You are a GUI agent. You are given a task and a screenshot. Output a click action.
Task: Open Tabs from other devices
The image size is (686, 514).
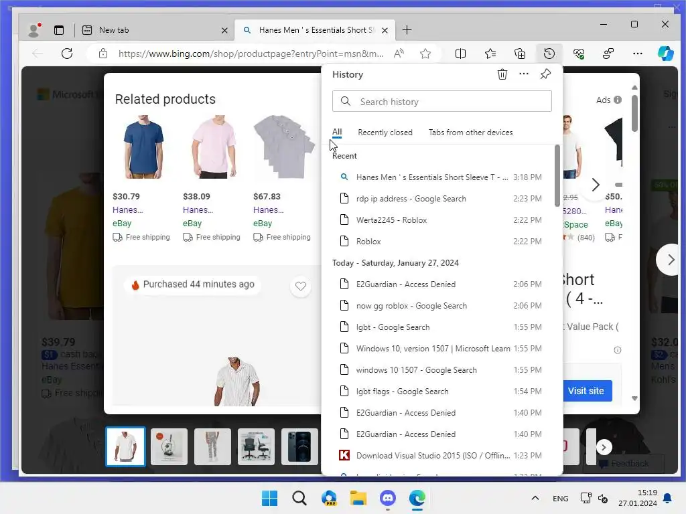(470, 133)
